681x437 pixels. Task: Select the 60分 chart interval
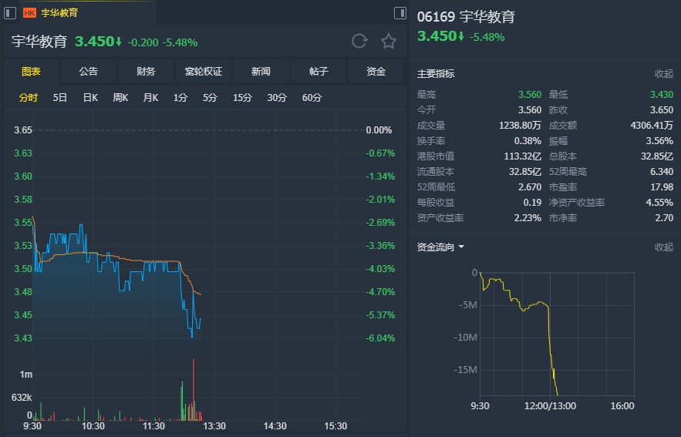click(312, 98)
